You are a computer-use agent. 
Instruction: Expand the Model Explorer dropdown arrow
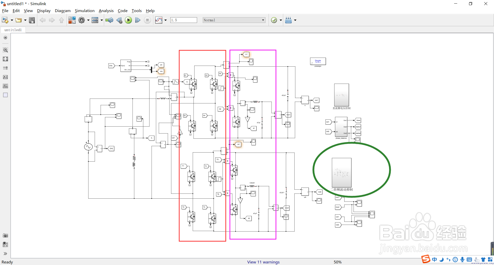[x=102, y=20]
